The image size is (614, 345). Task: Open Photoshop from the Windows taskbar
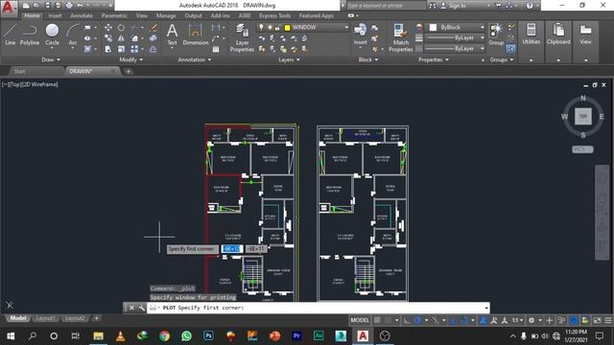click(208, 335)
